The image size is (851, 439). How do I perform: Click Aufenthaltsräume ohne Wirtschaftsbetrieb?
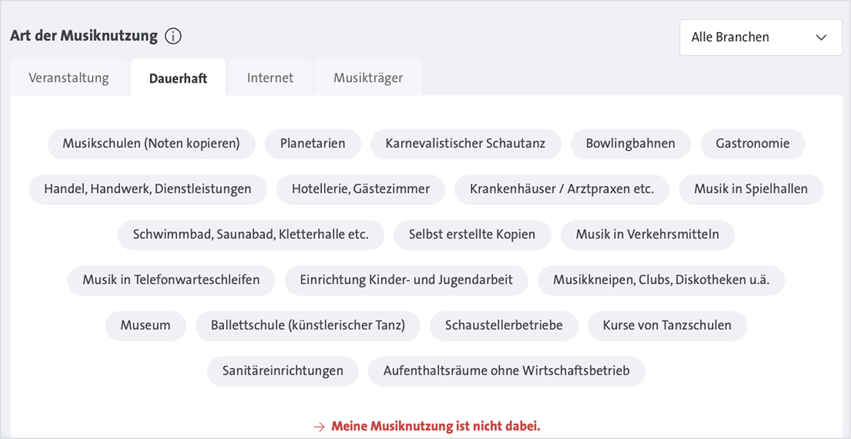506,371
